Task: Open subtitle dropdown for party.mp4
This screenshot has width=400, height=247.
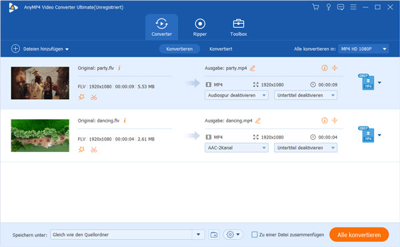Action: 305,95
